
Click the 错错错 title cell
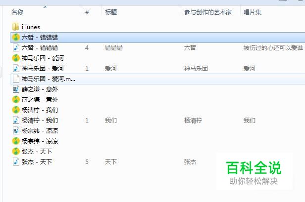point(114,48)
